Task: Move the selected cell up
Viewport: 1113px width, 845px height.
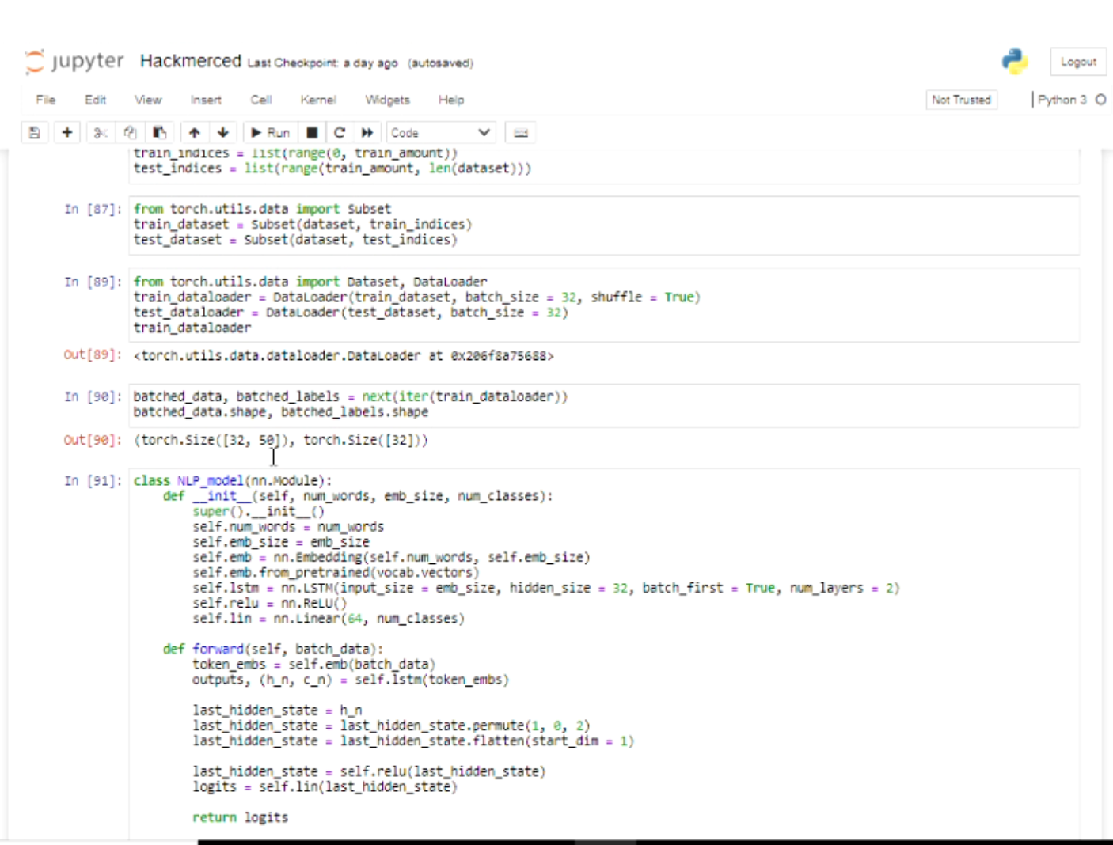Action: [x=195, y=133]
